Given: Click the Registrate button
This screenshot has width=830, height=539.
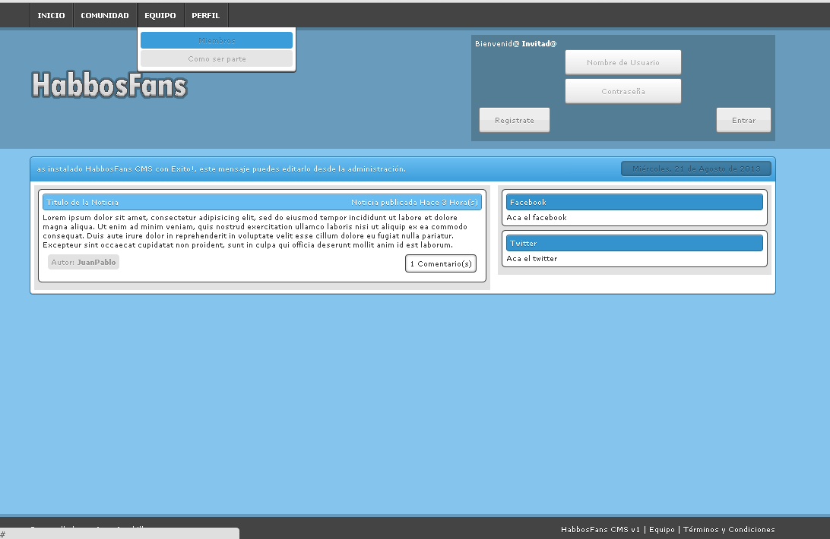Looking at the screenshot, I should click(515, 120).
